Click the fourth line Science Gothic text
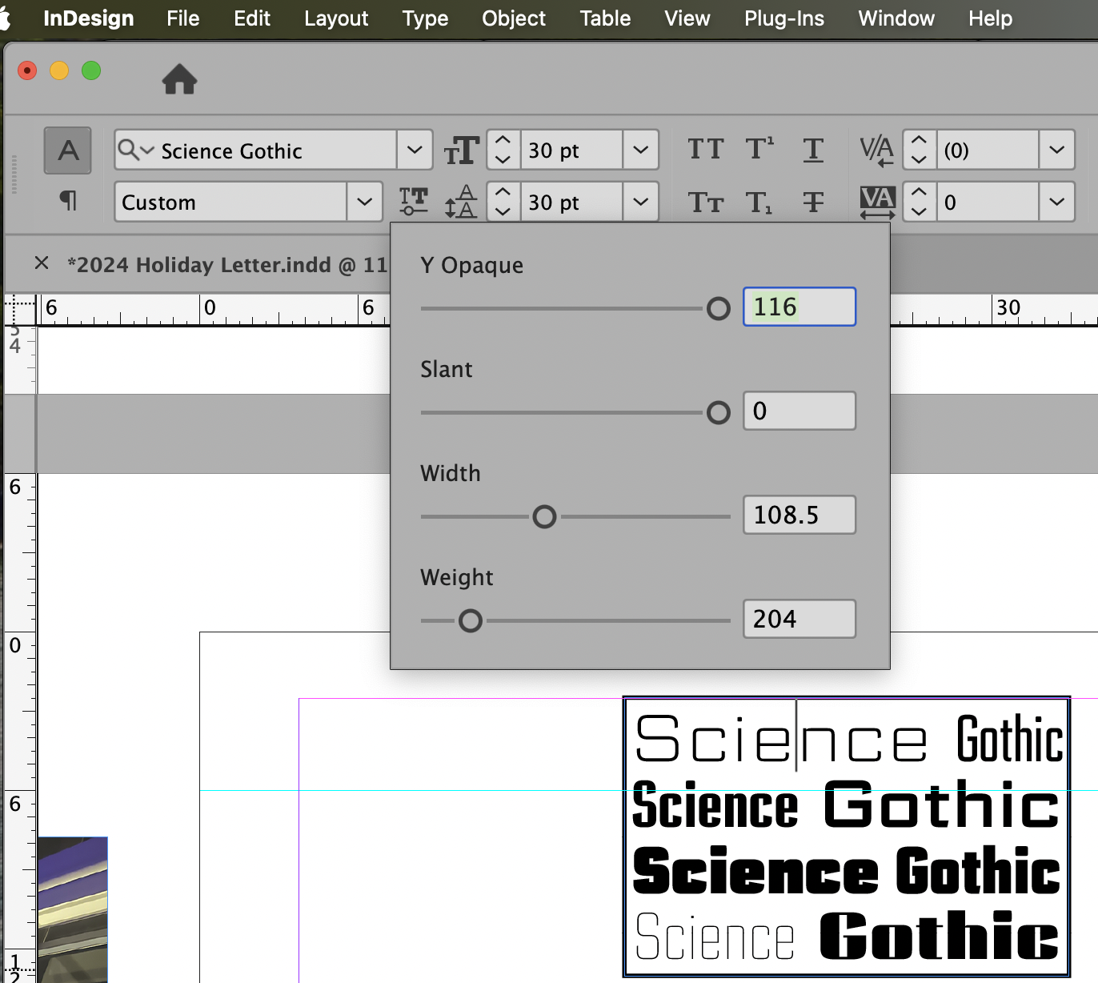This screenshot has width=1098, height=983. [846, 936]
